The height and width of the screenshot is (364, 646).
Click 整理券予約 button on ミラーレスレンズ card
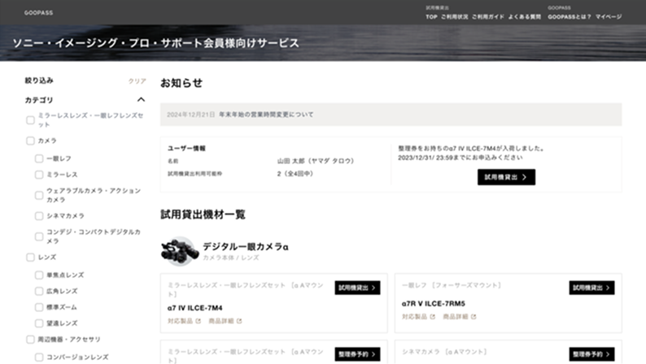pyautogui.click(x=357, y=354)
